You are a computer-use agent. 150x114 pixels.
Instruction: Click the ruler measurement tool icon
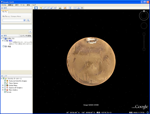(70, 8)
